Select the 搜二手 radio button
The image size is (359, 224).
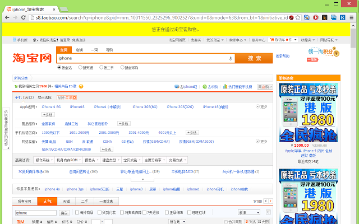click(x=101, y=67)
